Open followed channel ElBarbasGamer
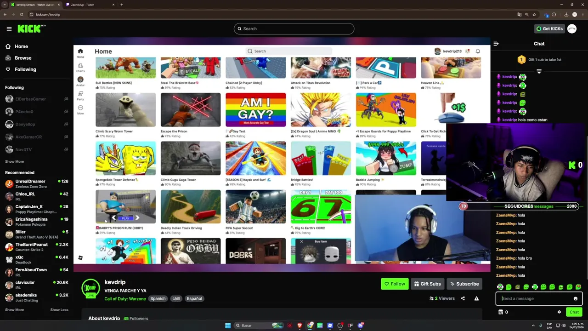The height and width of the screenshot is (331, 588). tap(37, 99)
